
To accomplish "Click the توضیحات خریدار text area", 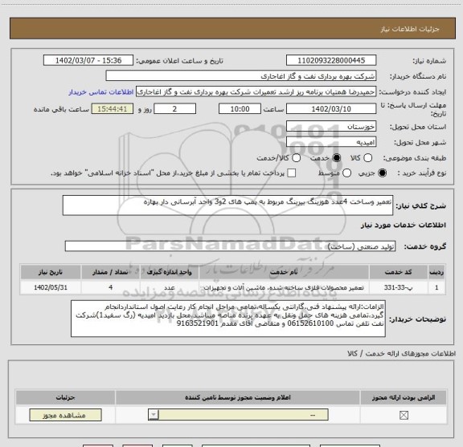I will pyautogui.click(x=228, y=319).
